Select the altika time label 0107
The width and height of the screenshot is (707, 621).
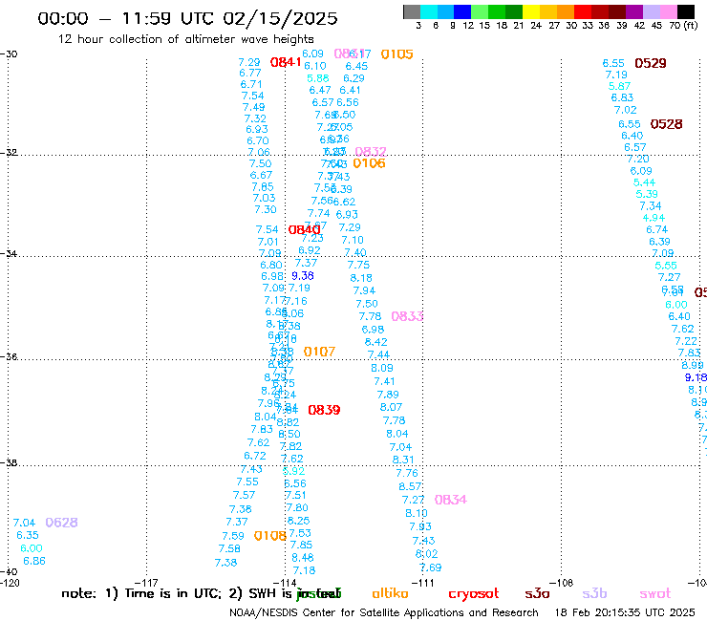tap(319, 352)
